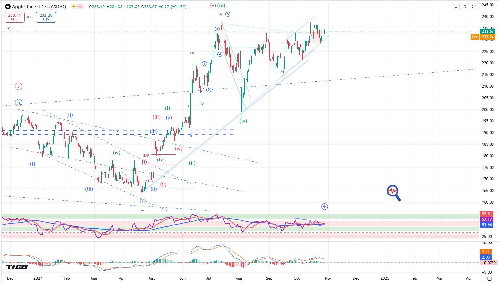Click the orange 2.11 MACD value label

pyautogui.click(x=485, y=252)
